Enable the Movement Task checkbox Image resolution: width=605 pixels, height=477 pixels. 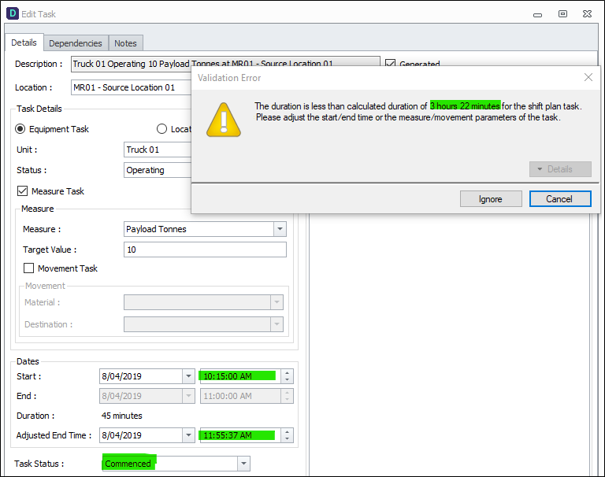point(28,268)
